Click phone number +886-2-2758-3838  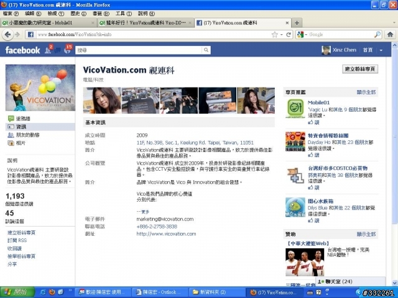coord(157,227)
